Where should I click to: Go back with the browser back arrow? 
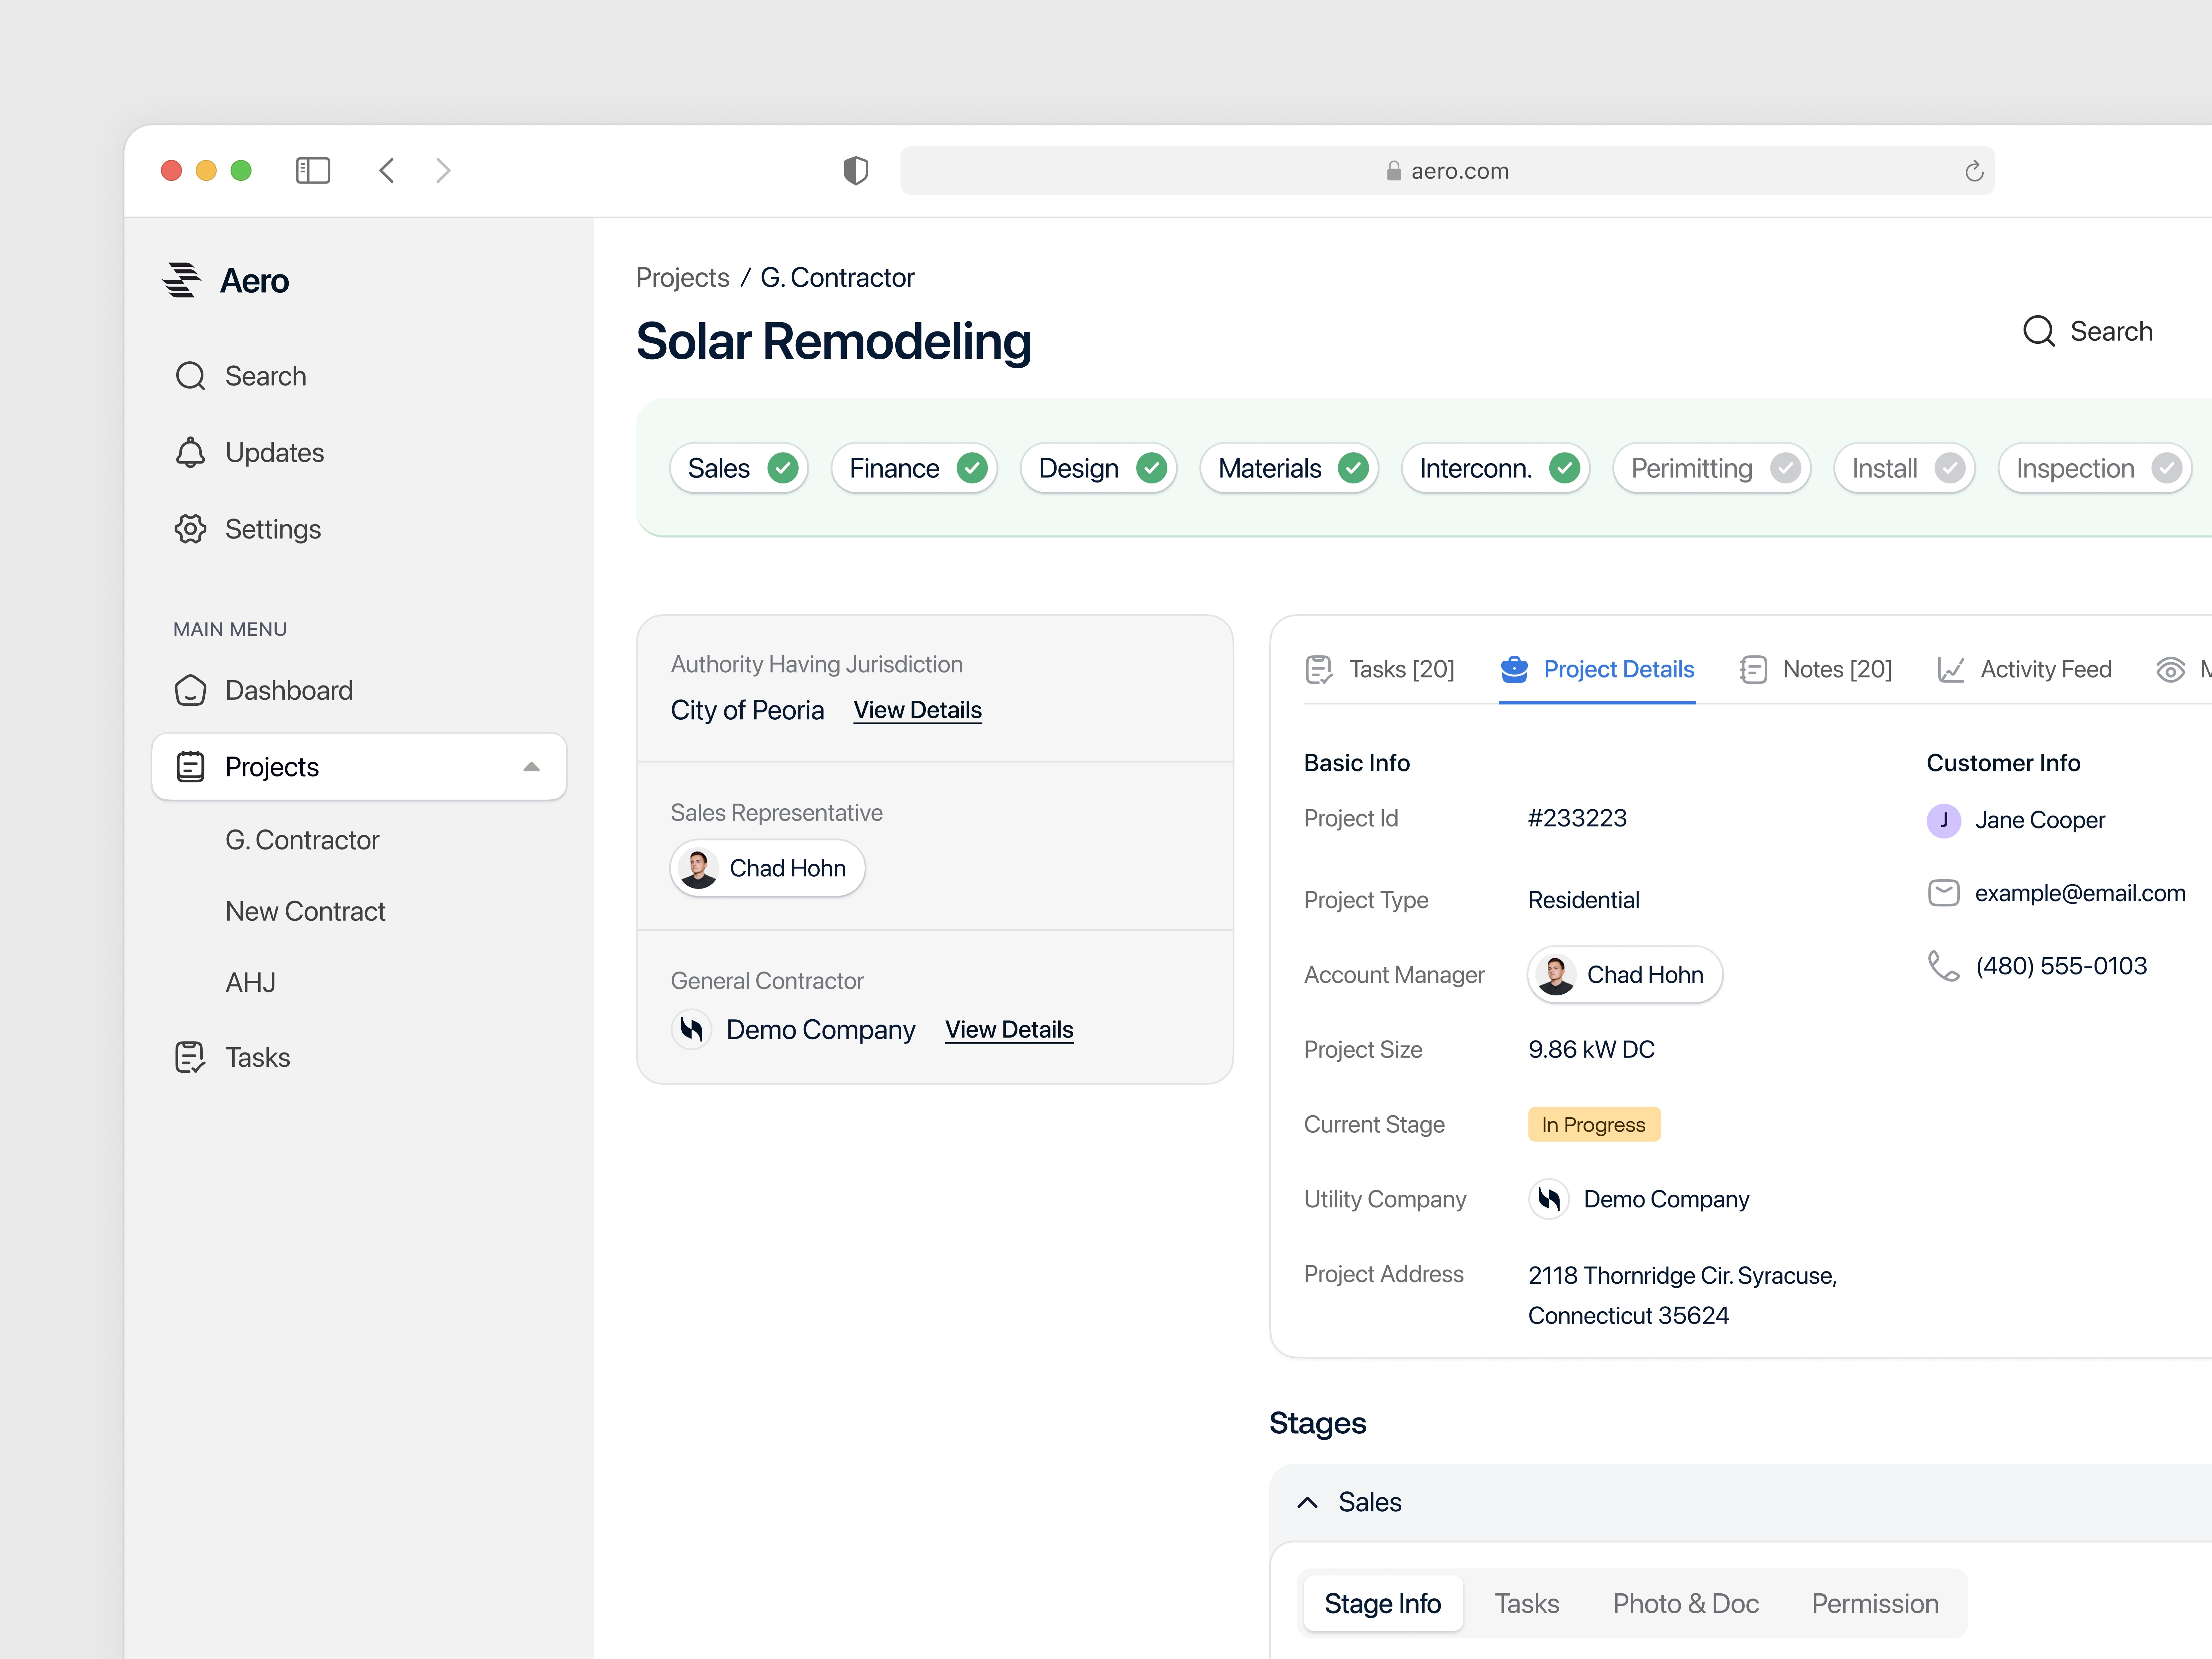pos(387,171)
